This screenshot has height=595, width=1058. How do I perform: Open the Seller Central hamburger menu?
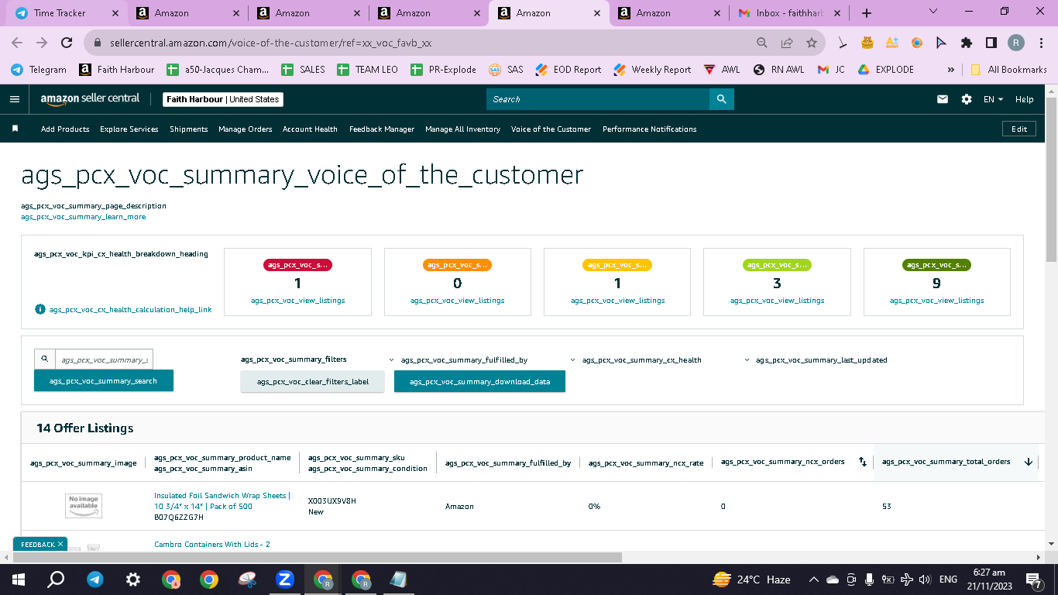tap(14, 99)
